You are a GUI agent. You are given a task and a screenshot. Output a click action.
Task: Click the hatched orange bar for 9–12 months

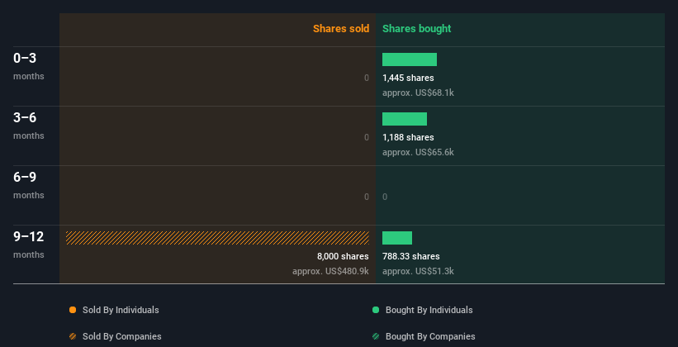(217, 238)
